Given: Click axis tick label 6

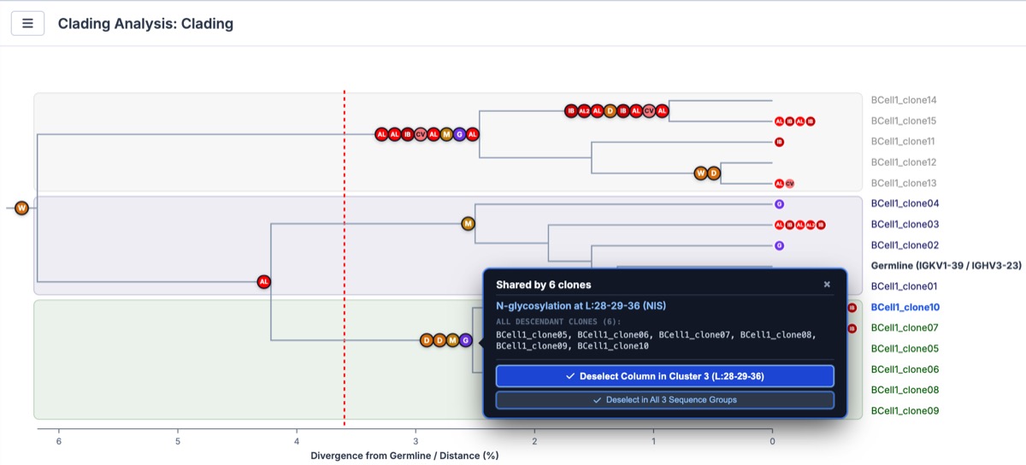Looking at the screenshot, I should tap(59, 441).
